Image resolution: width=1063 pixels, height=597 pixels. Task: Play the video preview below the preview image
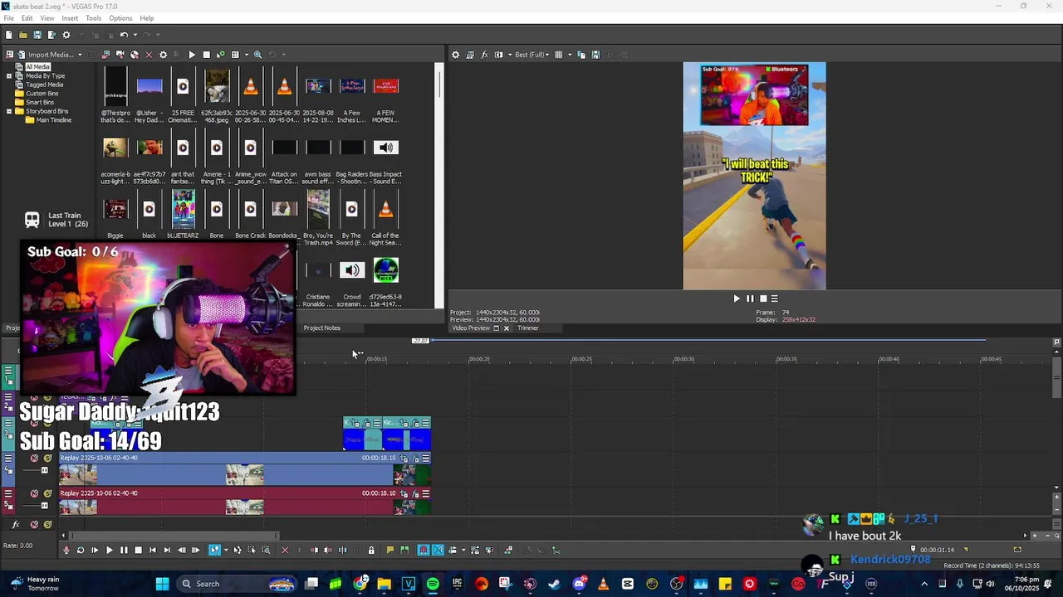coord(736,298)
